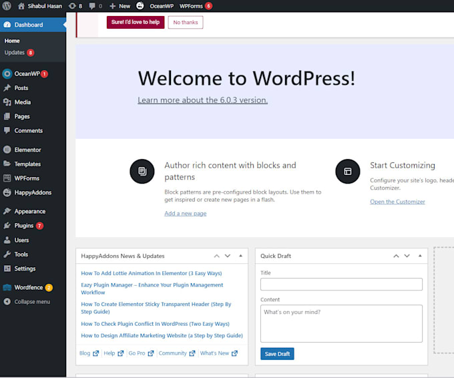
Task: Click the Comments bubble icon in sidebar
Action: coord(7,130)
